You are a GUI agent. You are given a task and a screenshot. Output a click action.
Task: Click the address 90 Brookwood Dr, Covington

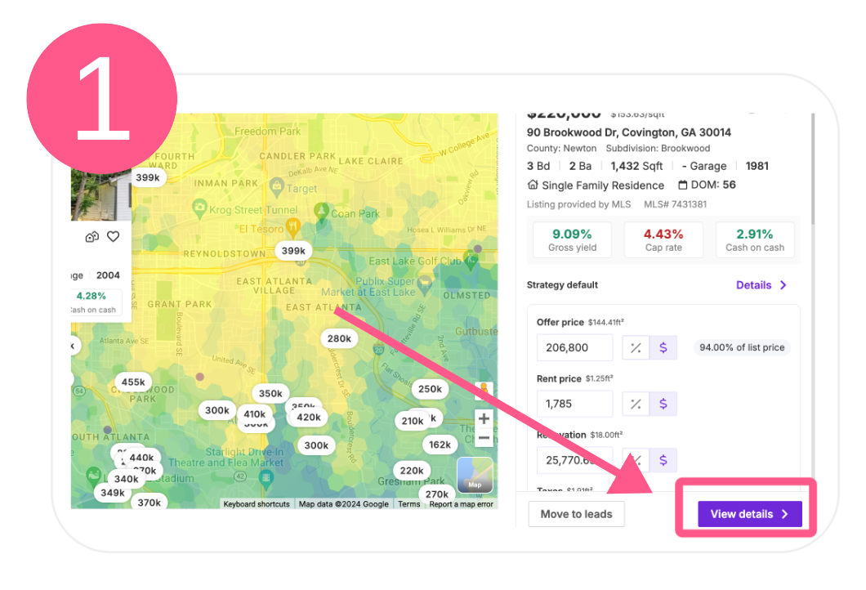click(x=628, y=132)
